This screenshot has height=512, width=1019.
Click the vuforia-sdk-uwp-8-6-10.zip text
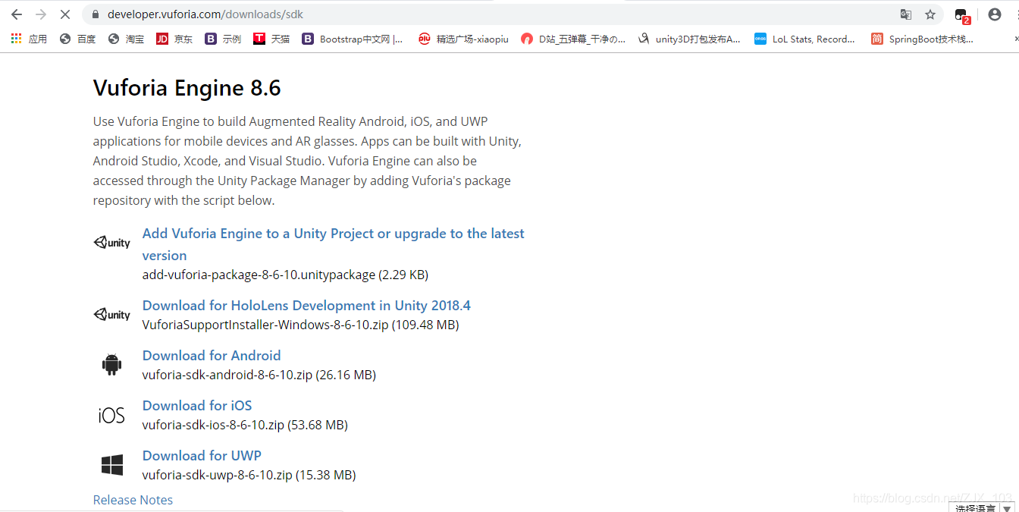[x=218, y=475]
